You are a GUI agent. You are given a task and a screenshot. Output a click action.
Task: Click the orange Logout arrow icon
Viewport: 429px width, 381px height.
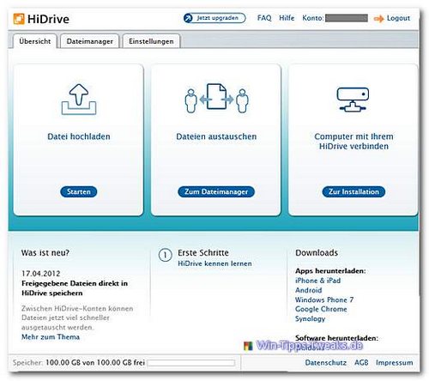(378, 19)
